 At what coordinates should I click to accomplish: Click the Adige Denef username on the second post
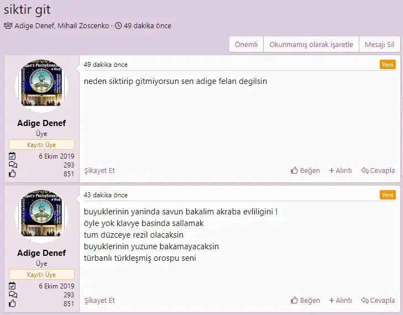(41, 253)
